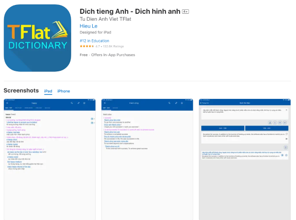Click the 4+ age rating badge
This screenshot has height=220, width=296.
click(x=185, y=11)
